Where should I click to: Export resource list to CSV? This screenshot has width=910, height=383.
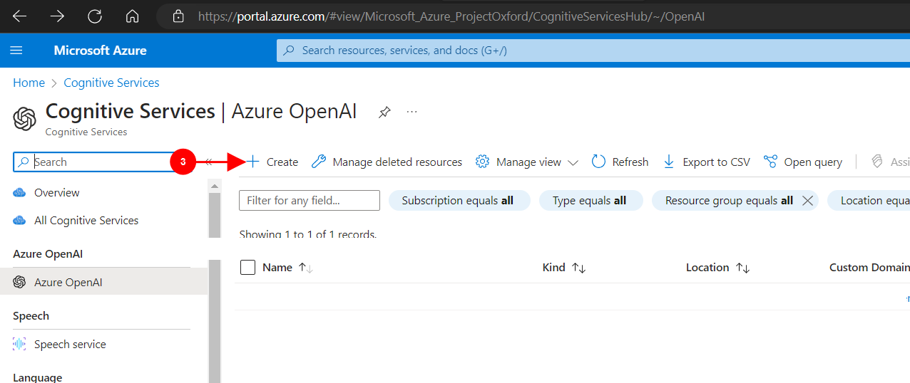click(x=706, y=162)
